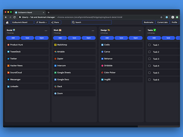Click the Hacker News favicon

pyautogui.click(x=8, y=66)
